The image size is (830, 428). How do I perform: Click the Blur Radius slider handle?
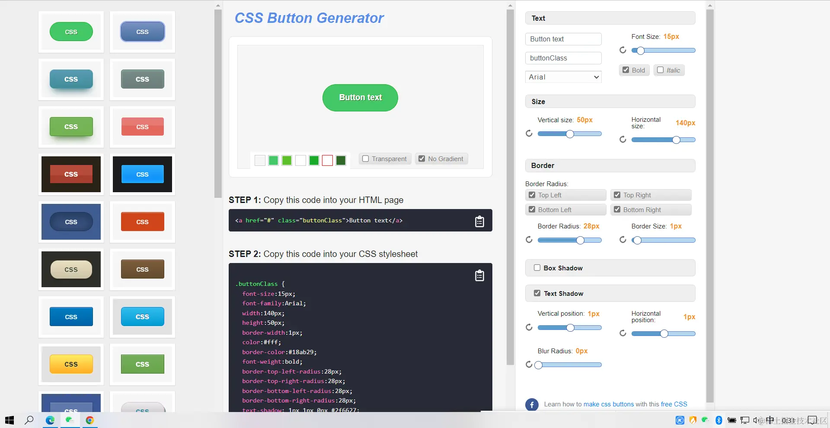(x=538, y=365)
